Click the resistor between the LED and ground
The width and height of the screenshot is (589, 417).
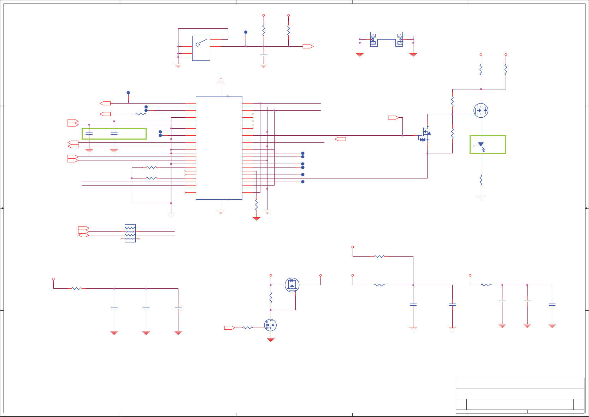coord(481,180)
